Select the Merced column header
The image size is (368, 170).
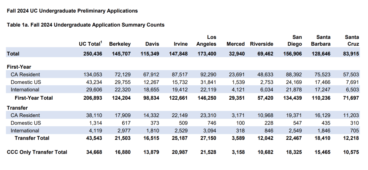235,44
